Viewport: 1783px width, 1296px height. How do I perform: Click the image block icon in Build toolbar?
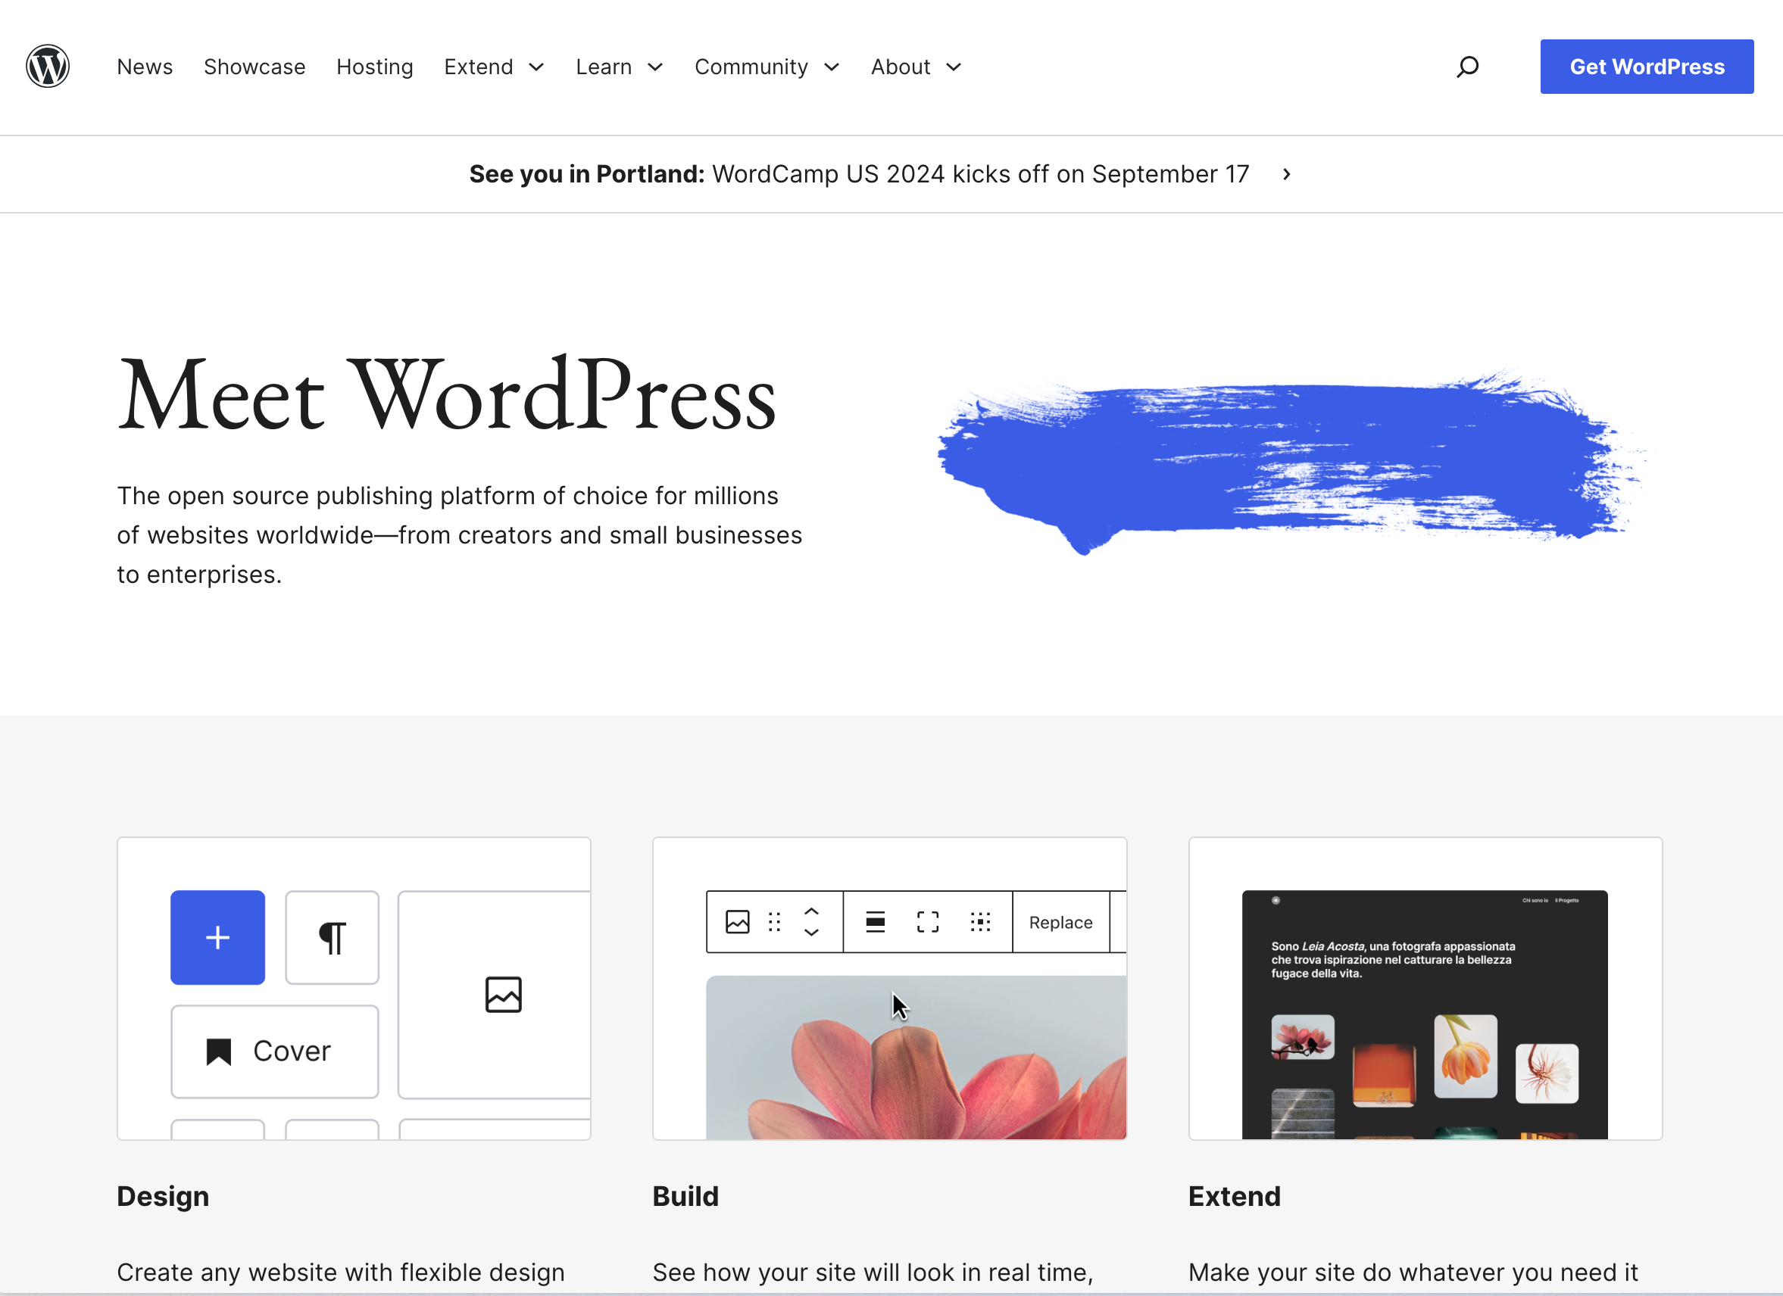point(737,921)
